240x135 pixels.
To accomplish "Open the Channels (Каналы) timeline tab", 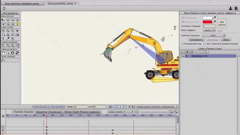I will [x=23, y=112].
